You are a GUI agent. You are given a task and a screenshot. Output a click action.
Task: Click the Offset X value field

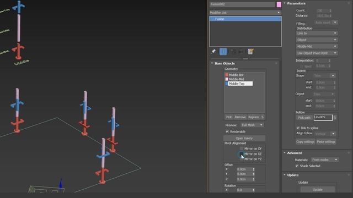coord(244,169)
